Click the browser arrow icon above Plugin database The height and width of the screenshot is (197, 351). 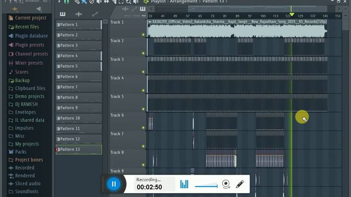click(39, 9)
